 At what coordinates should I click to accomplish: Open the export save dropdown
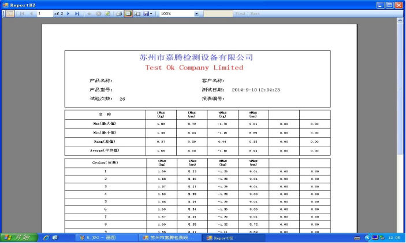tap(148, 13)
